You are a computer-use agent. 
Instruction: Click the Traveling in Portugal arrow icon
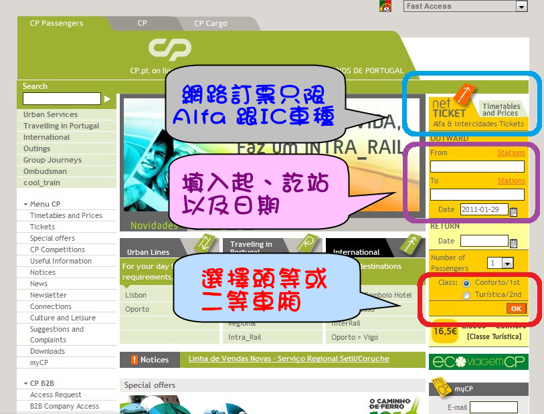(308, 243)
